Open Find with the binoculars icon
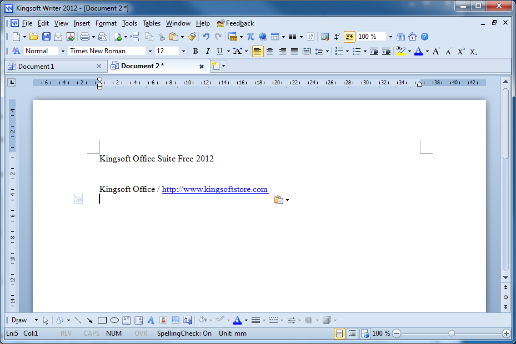516x344 pixels. click(400, 37)
